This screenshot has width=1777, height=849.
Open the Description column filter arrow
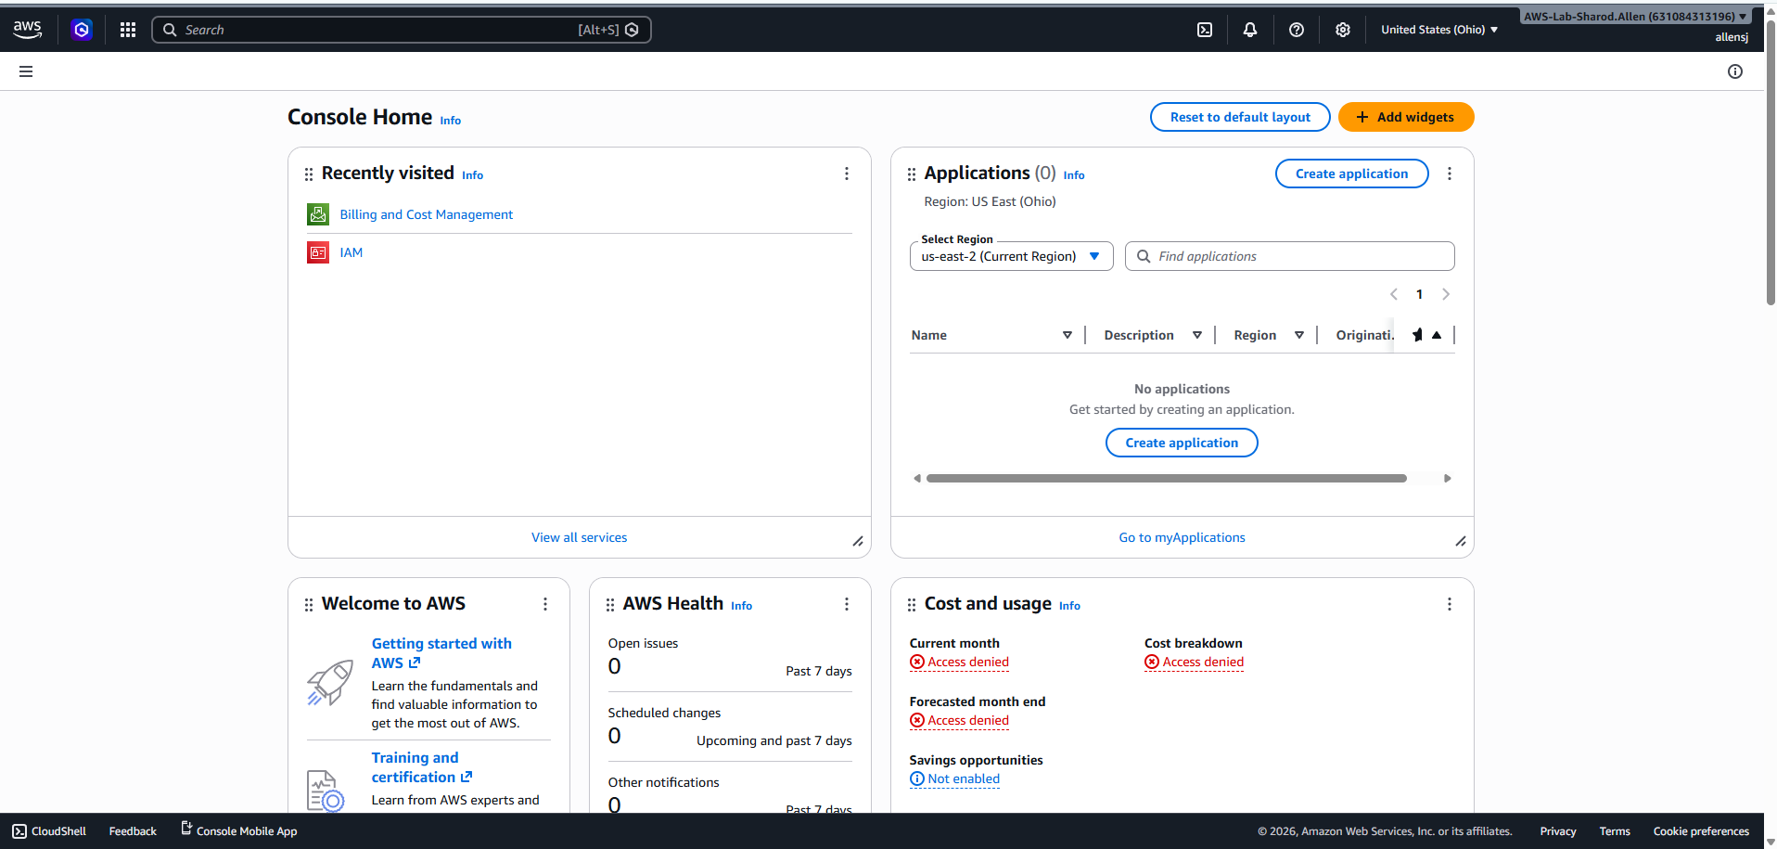click(x=1197, y=335)
